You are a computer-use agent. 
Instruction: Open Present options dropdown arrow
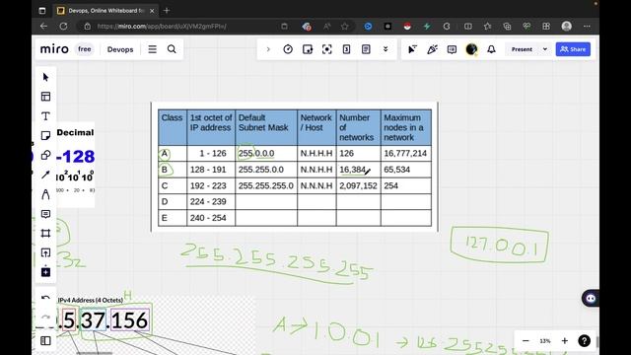point(545,49)
